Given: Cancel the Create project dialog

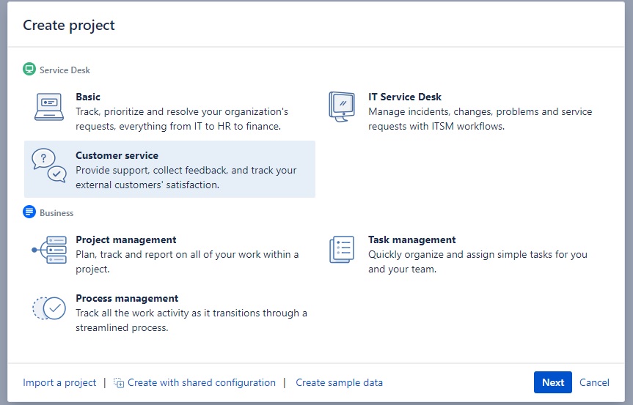Looking at the screenshot, I should 594,382.
